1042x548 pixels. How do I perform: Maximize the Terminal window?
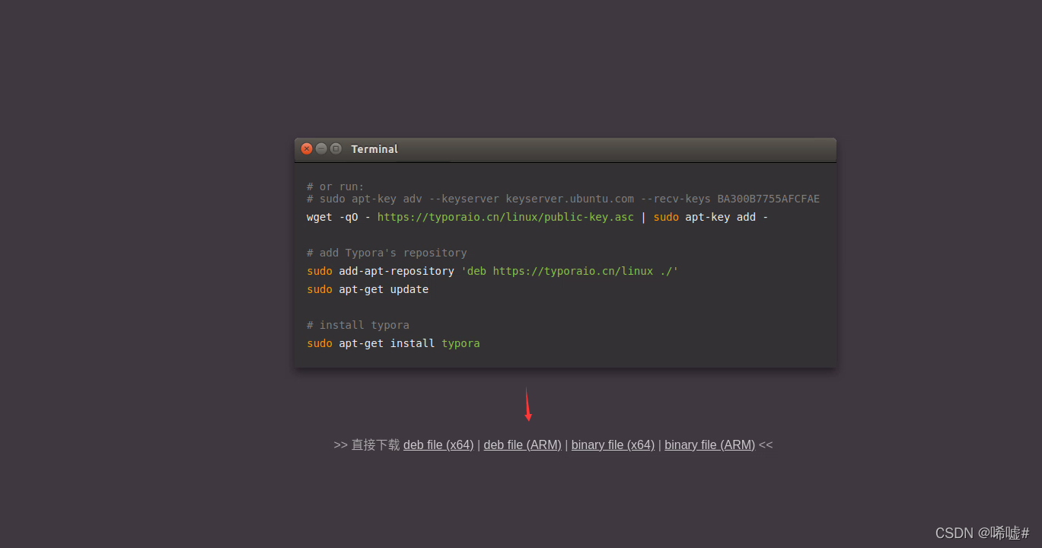(x=336, y=149)
